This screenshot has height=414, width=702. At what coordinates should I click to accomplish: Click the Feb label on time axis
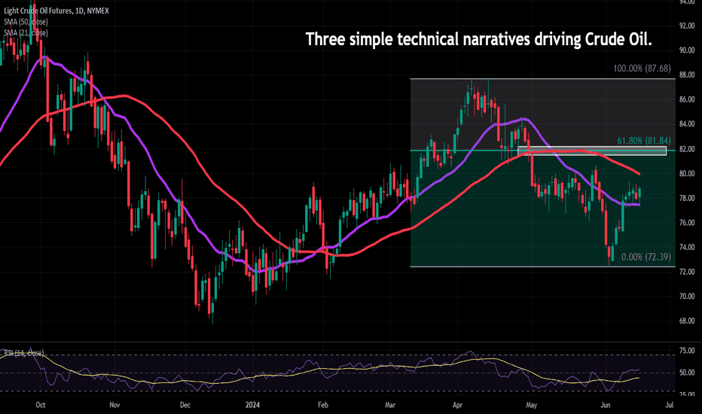coord(323,405)
